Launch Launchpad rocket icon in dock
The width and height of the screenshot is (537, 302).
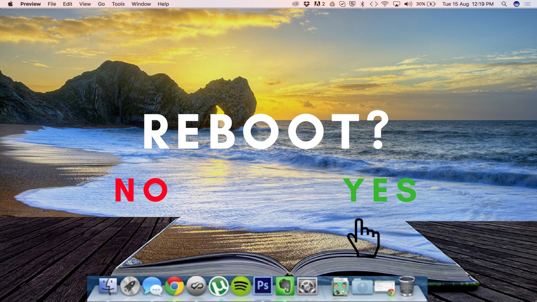coord(130,286)
